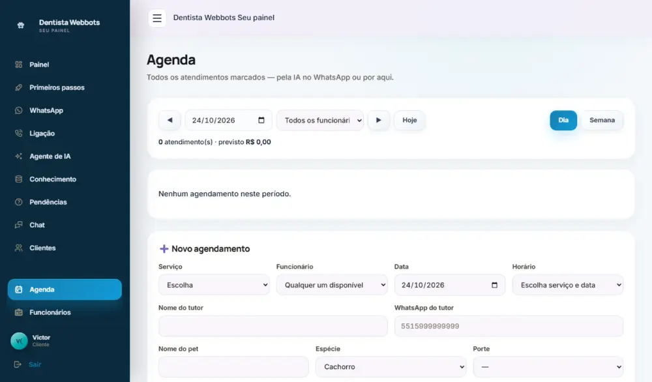652x382 pixels.
Task: Click the Agenda page heading
Action: tap(171, 60)
